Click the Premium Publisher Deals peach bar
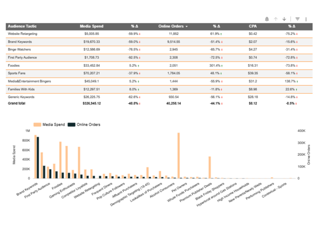Viewport: 318px width, 227px height. click(x=210, y=167)
